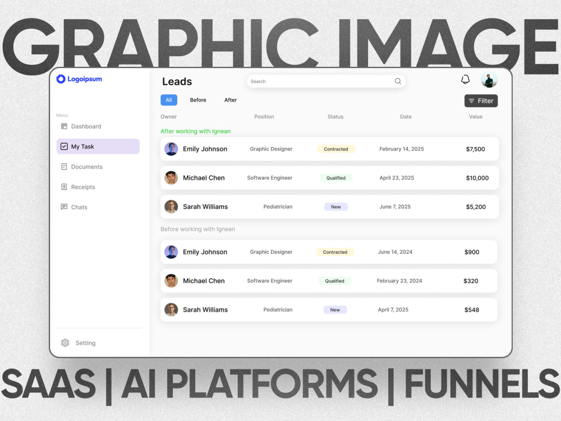Click Contracted badge in June 14 row
Image resolution: width=561 pixels, height=421 pixels.
335,252
